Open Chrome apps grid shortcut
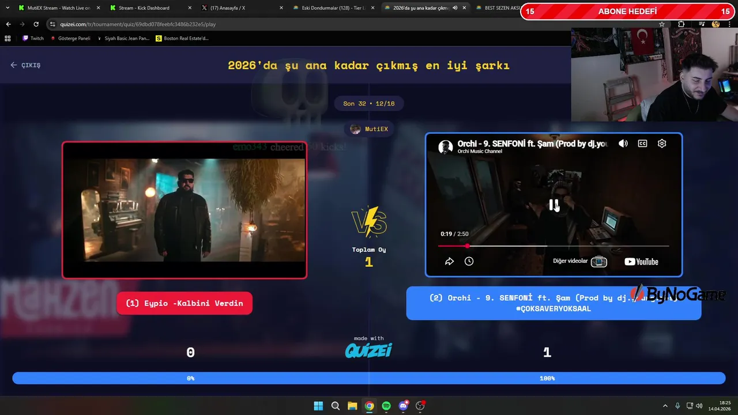The image size is (738, 415). point(7,39)
